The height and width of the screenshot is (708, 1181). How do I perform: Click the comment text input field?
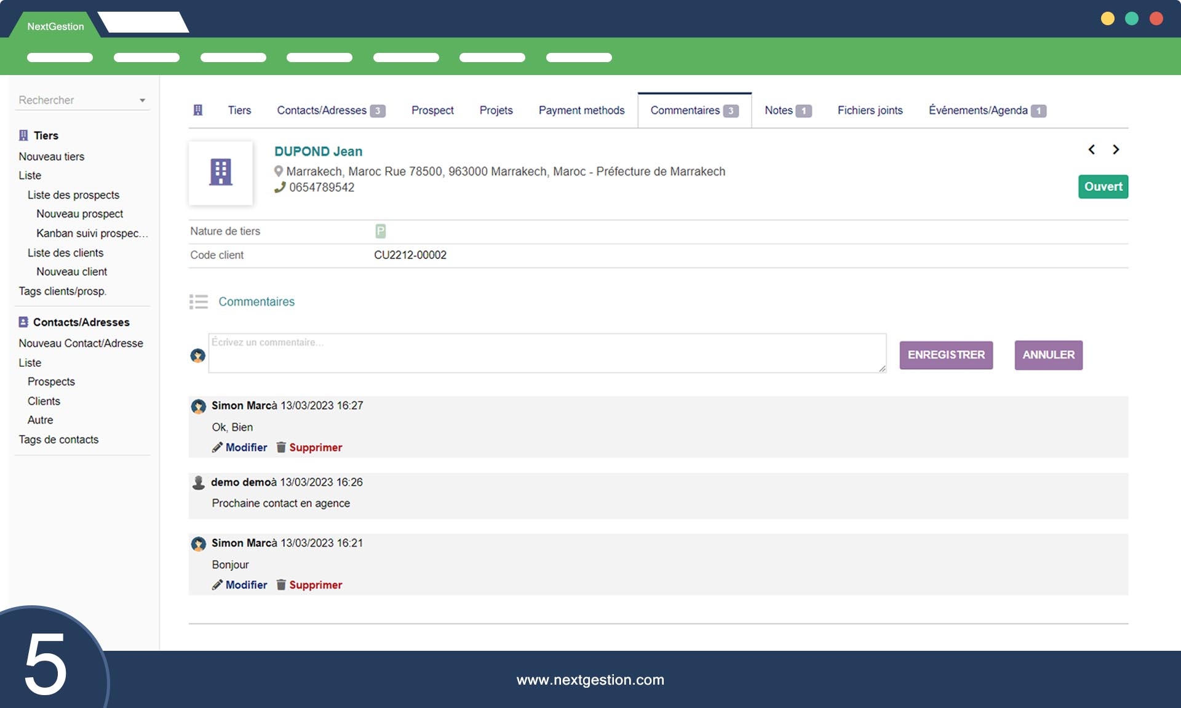[x=547, y=353]
